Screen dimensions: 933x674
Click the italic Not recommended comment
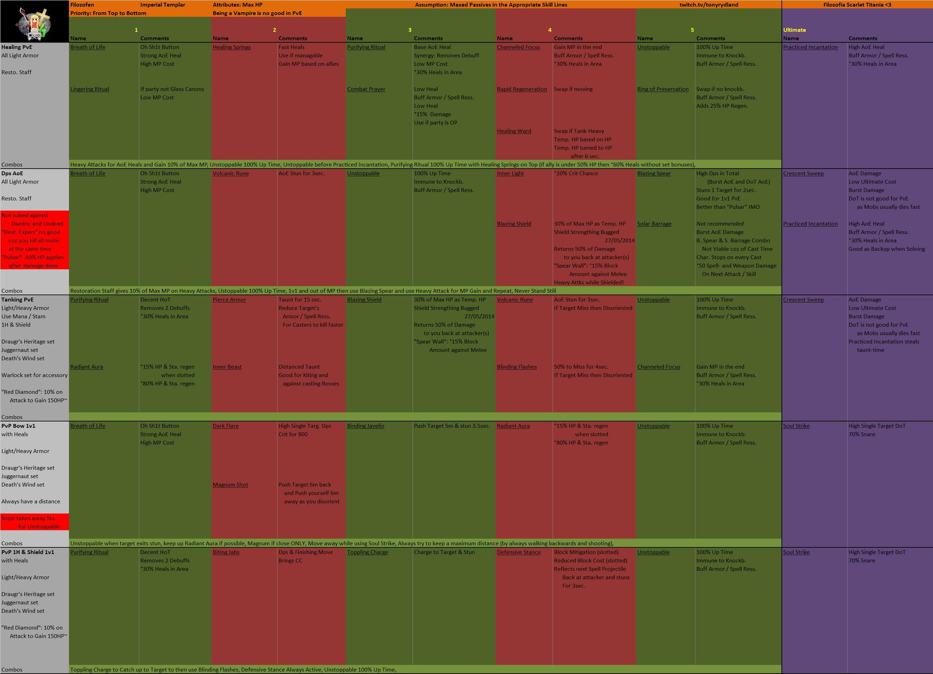coord(720,224)
